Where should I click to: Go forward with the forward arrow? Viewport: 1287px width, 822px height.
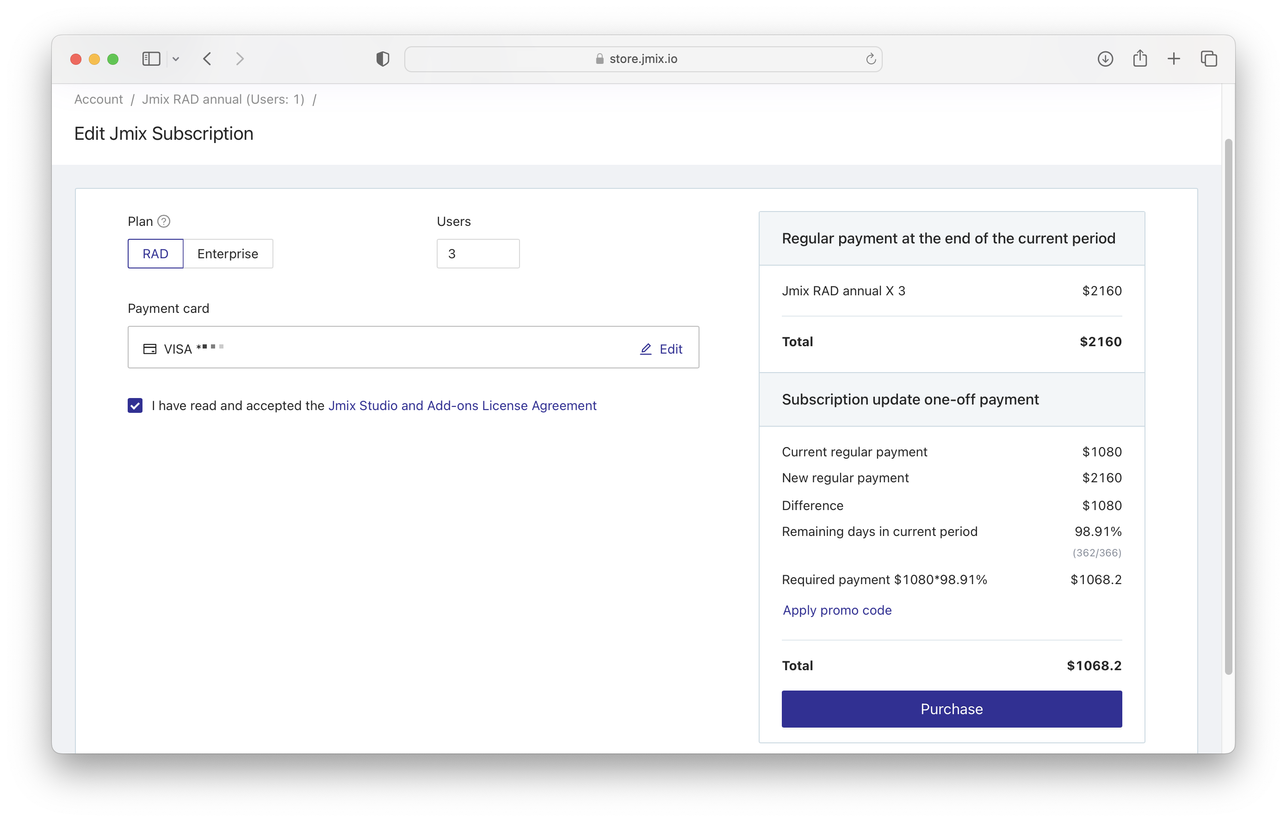click(x=240, y=59)
